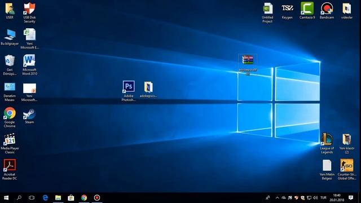Switch TUR input language indicator
Screen dimensions: 361x203
pos(323,198)
